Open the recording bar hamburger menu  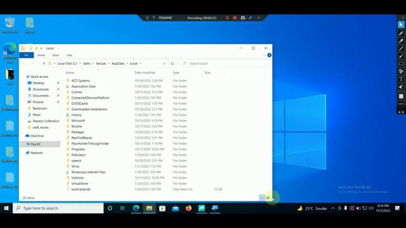click(x=147, y=18)
